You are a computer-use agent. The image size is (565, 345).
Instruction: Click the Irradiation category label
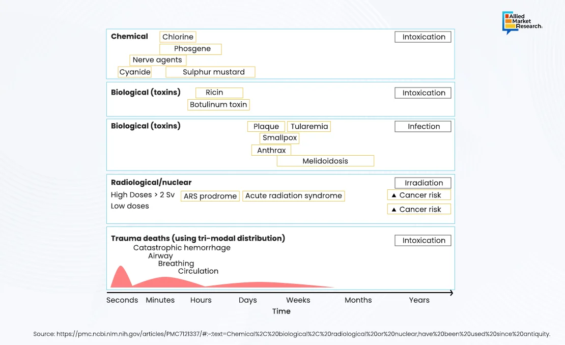click(x=423, y=183)
